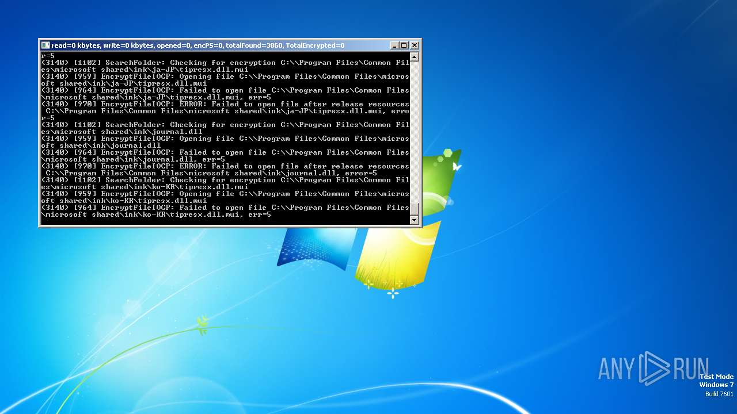Click the console scrollbar up arrow
The image size is (737, 414).
[414, 57]
